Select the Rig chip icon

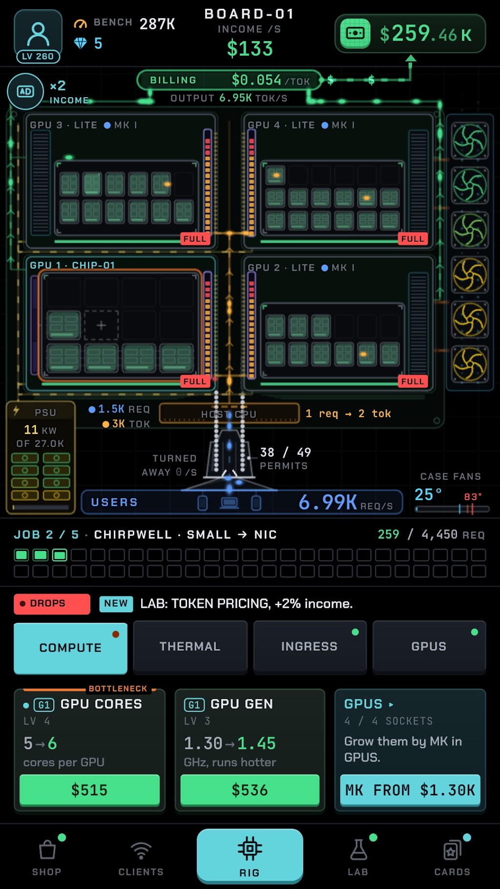coord(250,849)
